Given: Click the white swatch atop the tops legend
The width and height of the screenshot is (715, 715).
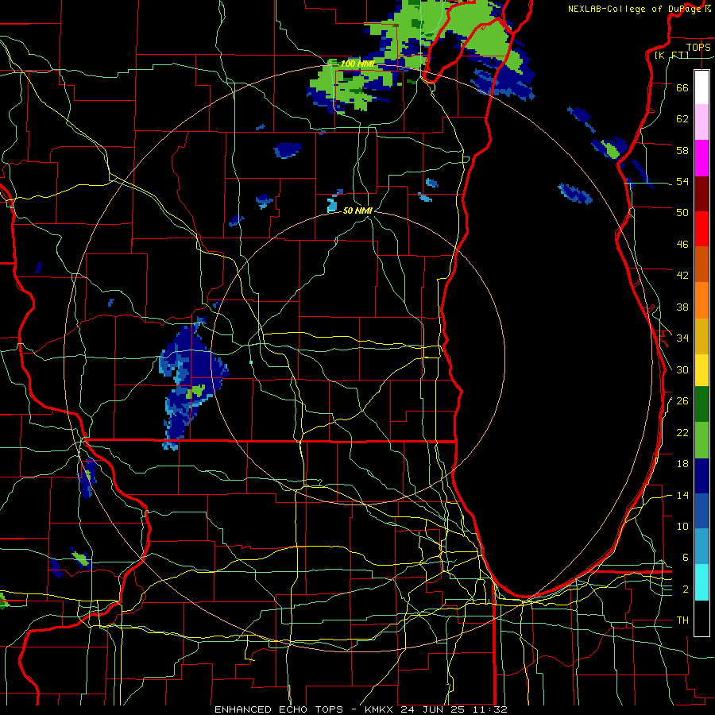Looking at the screenshot, I should pyautogui.click(x=701, y=87).
